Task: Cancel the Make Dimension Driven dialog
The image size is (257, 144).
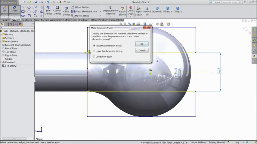Action: click(142, 50)
